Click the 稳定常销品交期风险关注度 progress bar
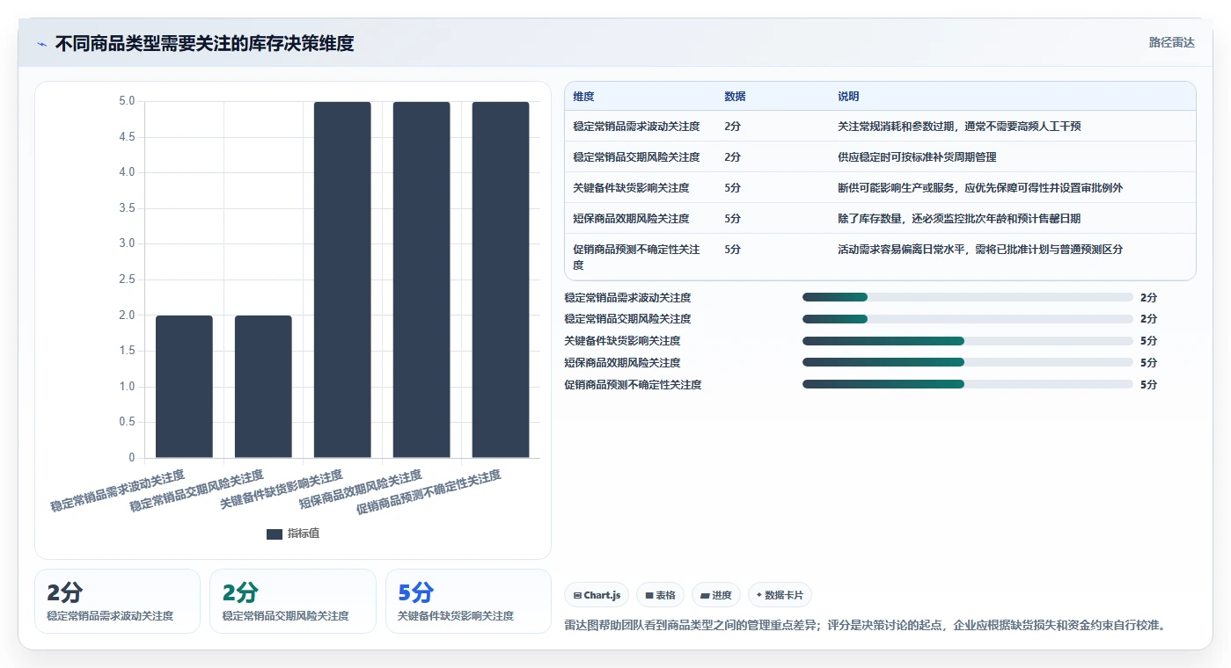Image resolution: width=1231 pixels, height=668 pixels. [968, 319]
